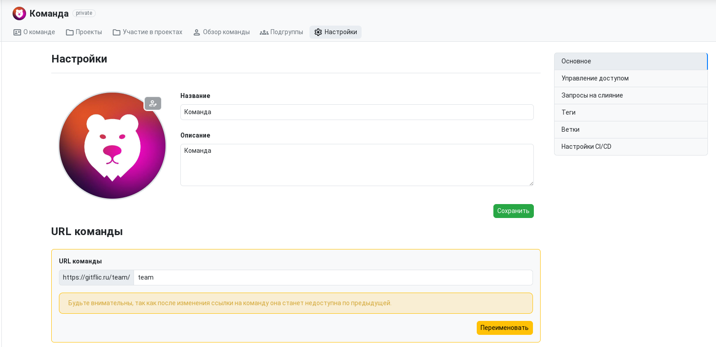Click the Название field label
Image resolution: width=716 pixels, height=347 pixels.
[x=195, y=96]
